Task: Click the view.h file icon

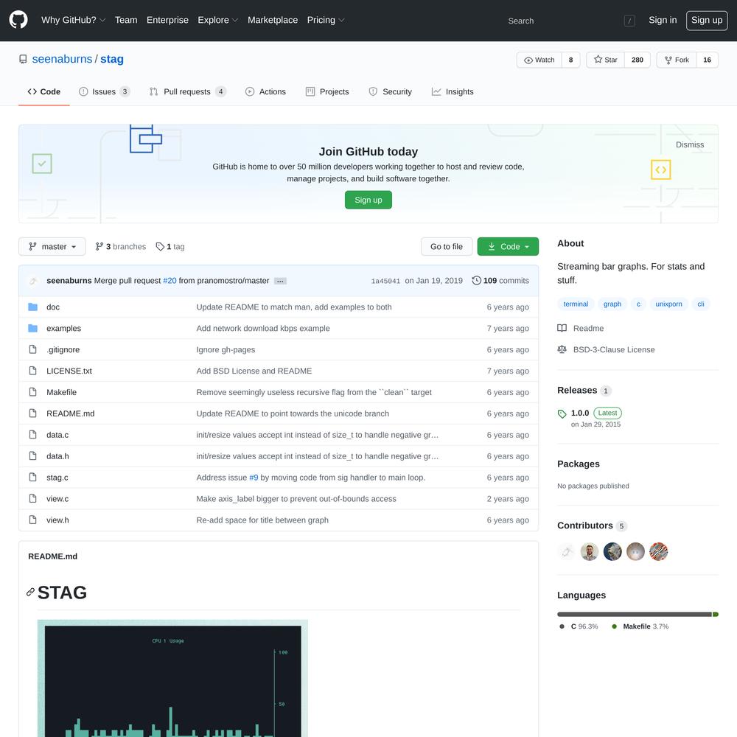Action: click(32, 520)
